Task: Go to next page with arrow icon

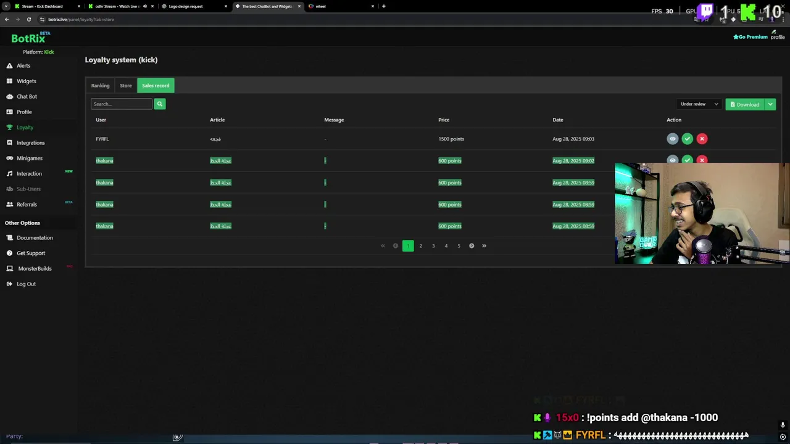Action: coord(472,245)
